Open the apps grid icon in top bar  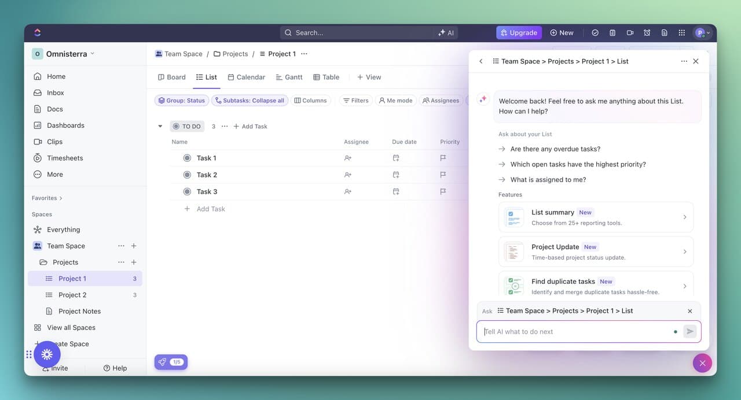pos(682,33)
